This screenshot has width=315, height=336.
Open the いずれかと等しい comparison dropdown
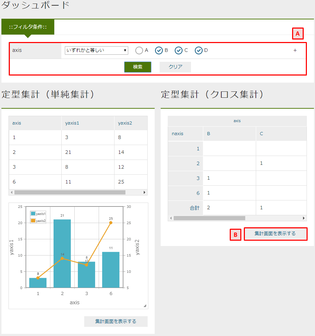pyautogui.click(x=96, y=50)
